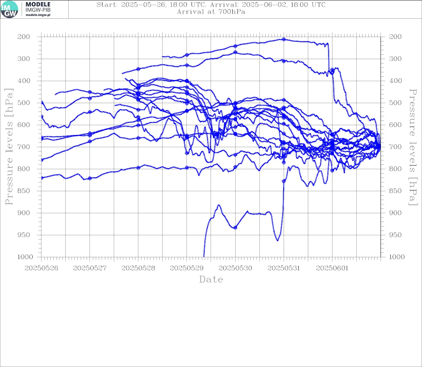The height and width of the screenshot is (367, 422).
Task: Click the trajectory marker near 935 hPa on 20250530
Action: (235, 228)
